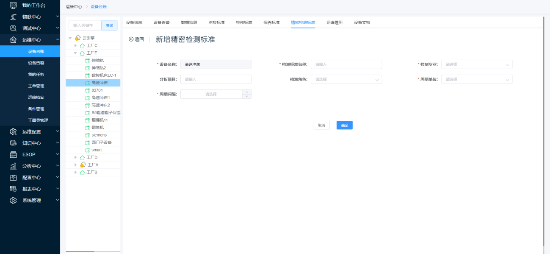Viewport: 550px width, 254px height.
Task: Click the 报表中心 sidebar icon
Action: click(x=13, y=189)
